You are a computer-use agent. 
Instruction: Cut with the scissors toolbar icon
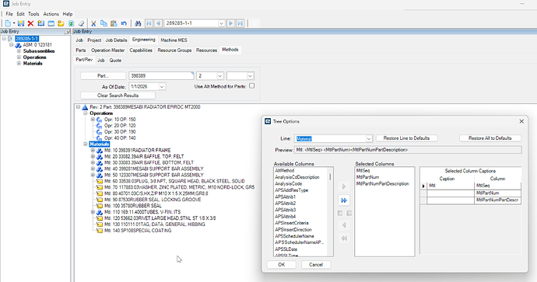coord(93,23)
